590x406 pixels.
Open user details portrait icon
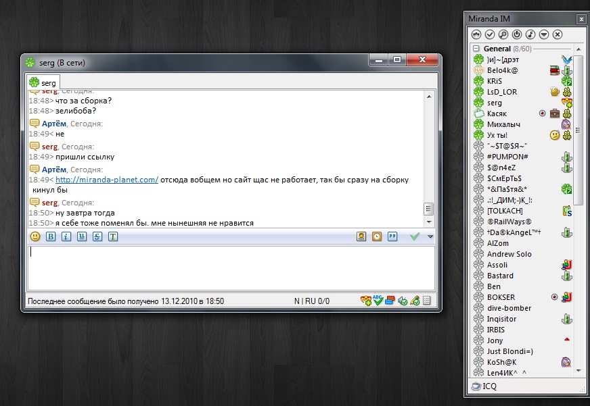(361, 236)
